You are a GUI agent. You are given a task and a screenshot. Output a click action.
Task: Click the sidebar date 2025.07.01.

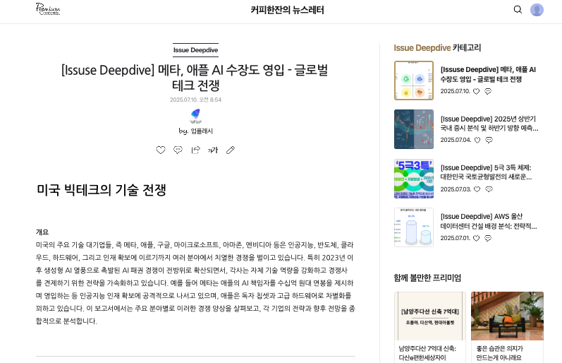[456, 238]
